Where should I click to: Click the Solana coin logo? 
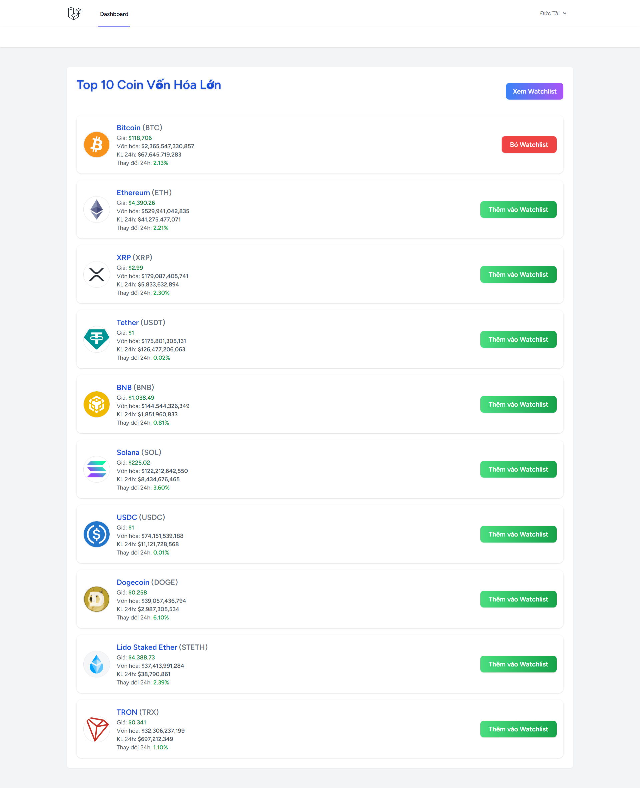pyautogui.click(x=97, y=469)
